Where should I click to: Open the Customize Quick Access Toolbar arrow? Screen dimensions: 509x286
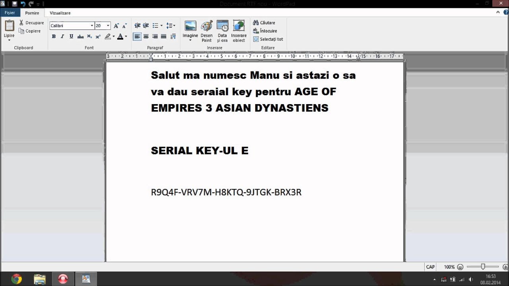(x=38, y=4)
